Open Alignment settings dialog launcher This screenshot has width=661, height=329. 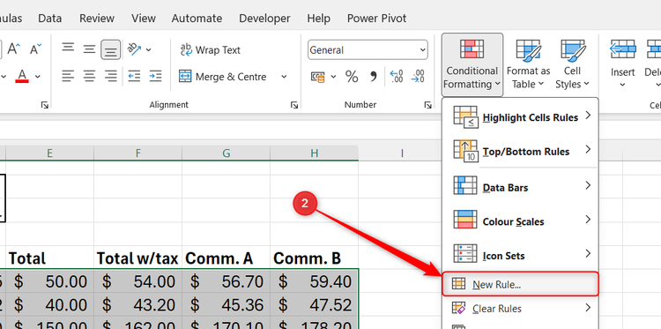tap(294, 105)
